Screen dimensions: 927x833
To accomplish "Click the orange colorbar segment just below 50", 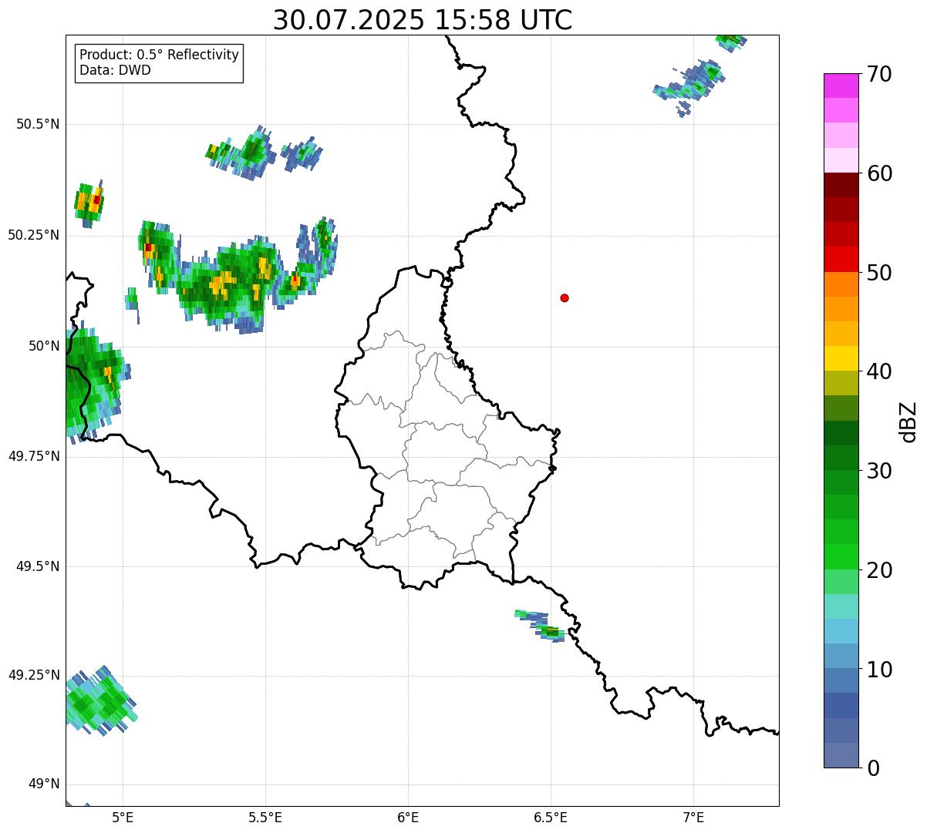I will tap(841, 284).
